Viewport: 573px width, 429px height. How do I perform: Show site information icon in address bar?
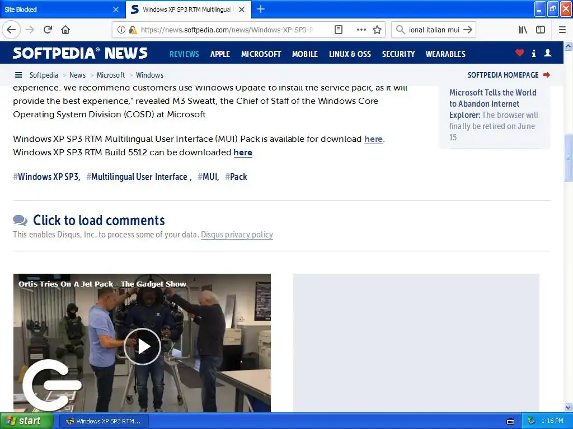[x=121, y=30]
